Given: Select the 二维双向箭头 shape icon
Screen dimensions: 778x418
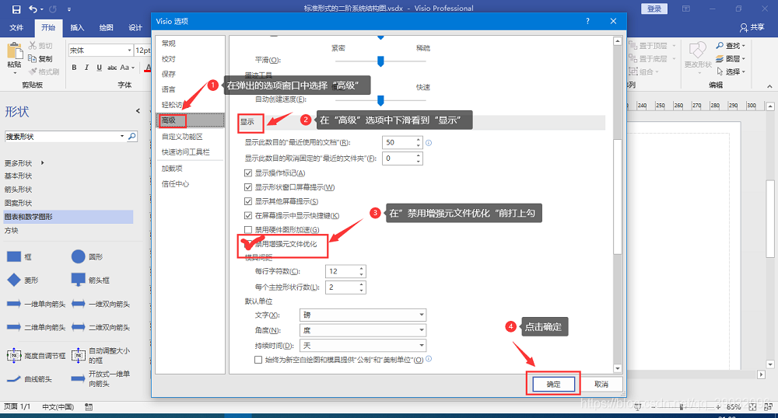Looking at the screenshot, I should point(79,327).
